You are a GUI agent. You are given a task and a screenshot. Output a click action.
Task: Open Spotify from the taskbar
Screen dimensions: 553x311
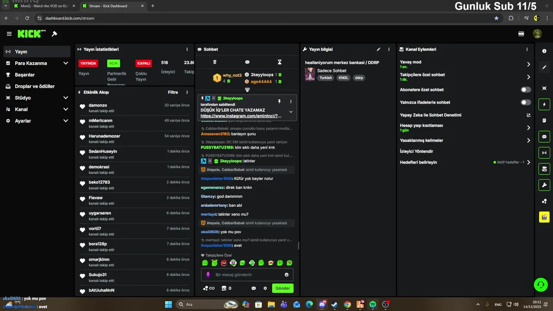coord(373,305)
